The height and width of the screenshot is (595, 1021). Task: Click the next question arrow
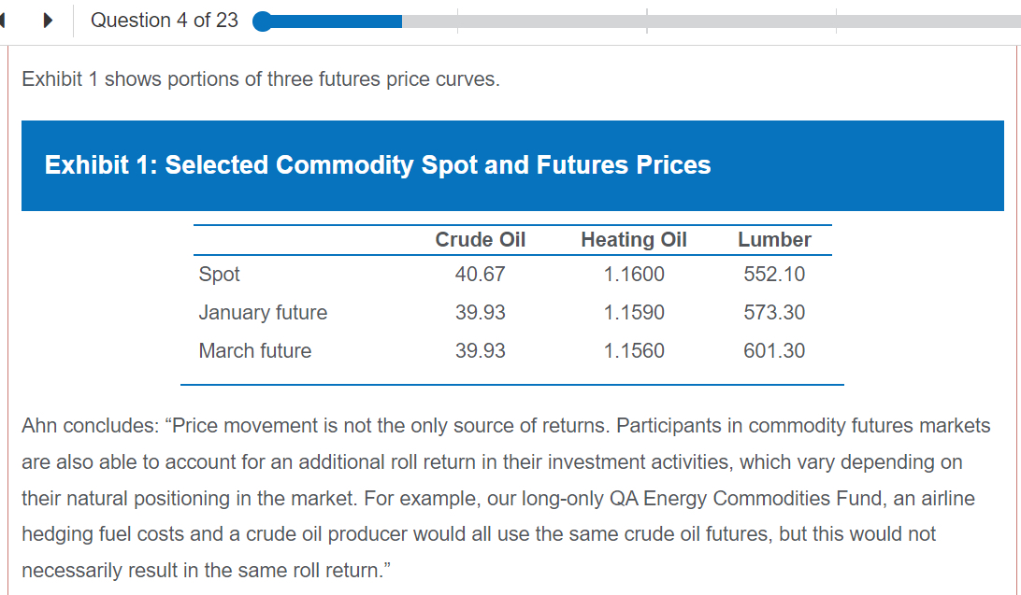[48, 21]
